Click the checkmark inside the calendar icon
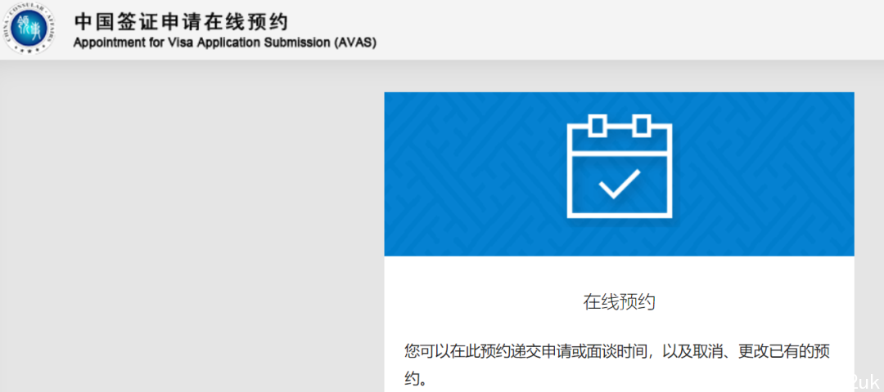 (619, 184)
